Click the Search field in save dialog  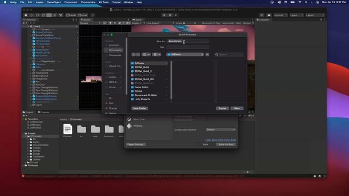click(x=229, y=54)
